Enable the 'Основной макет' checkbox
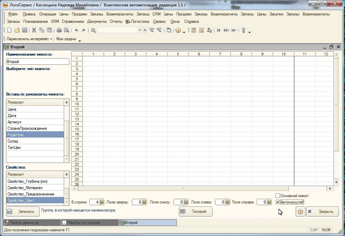 (x=278, y=195)
